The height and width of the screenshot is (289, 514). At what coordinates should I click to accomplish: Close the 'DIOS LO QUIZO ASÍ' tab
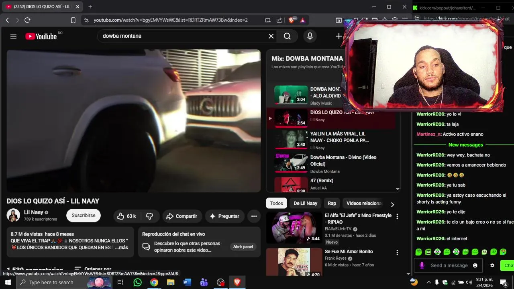coord(78,7)
